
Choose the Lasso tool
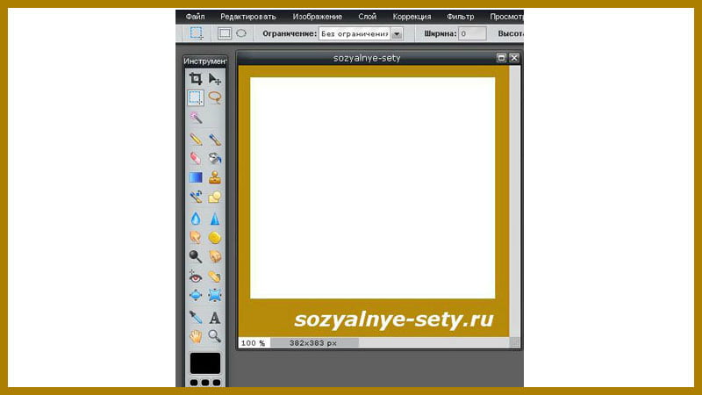tap(215, 97)
